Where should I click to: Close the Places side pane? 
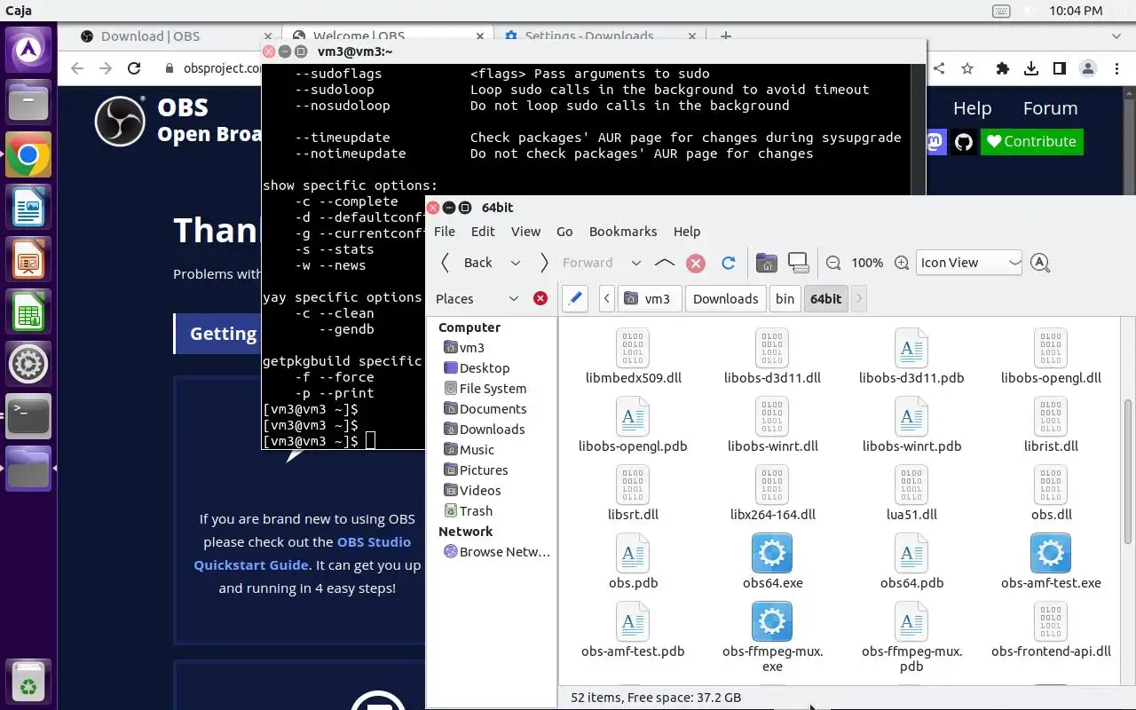coord(540,298)
